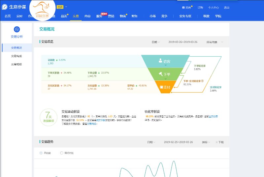
Task: Click the 主店 yellow label
Action: tap(60, 7)
